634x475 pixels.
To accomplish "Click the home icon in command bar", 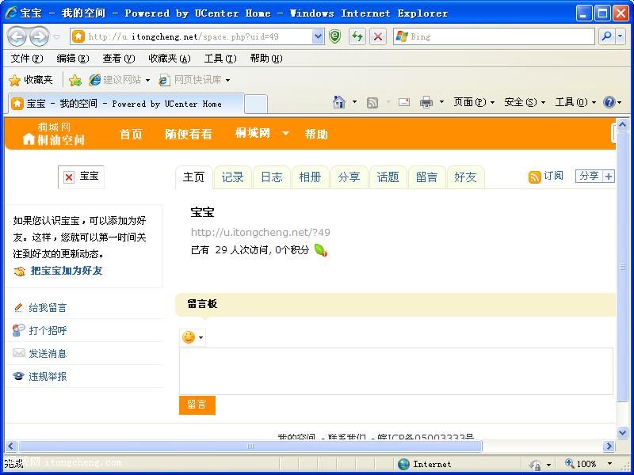I will tap(339, 102).
